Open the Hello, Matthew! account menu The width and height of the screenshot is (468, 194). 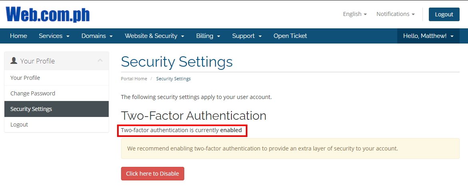tap(428, 36)
